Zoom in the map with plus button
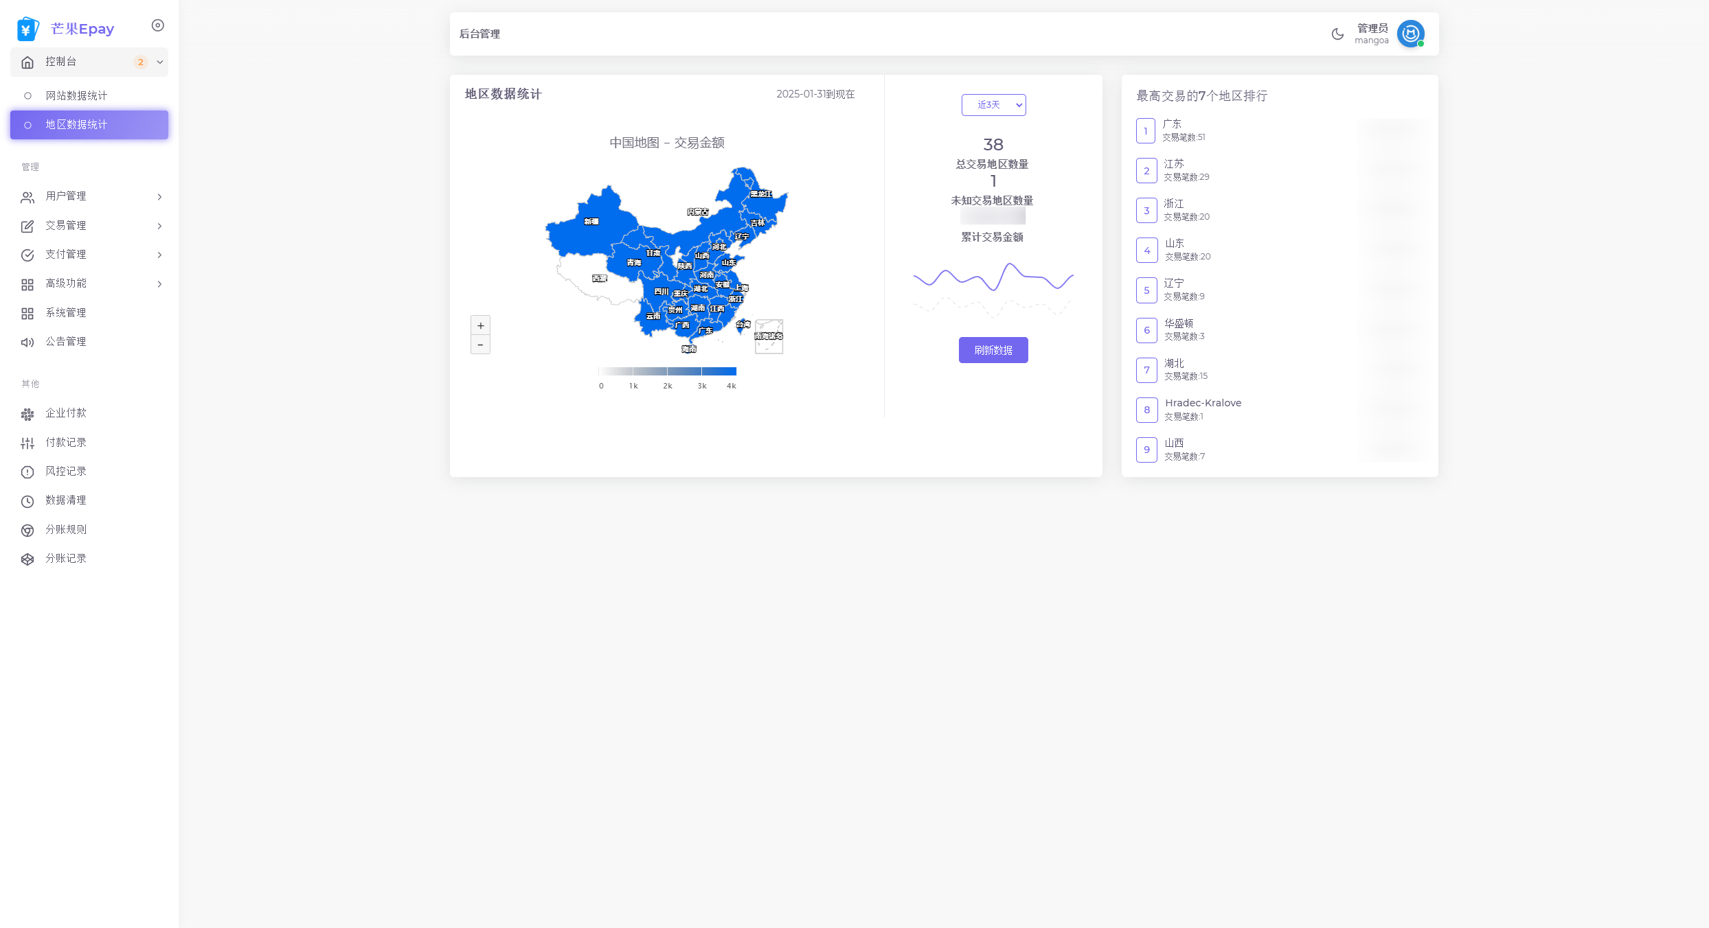This screenshot has height=928, width=1709. click(480, 325)
